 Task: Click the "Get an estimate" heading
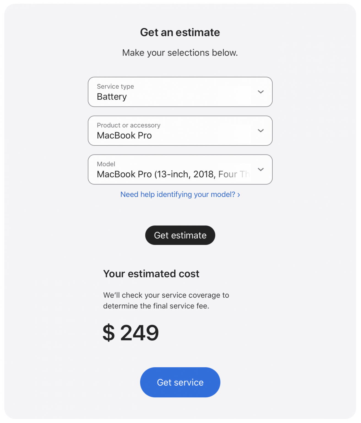(180, 32)
